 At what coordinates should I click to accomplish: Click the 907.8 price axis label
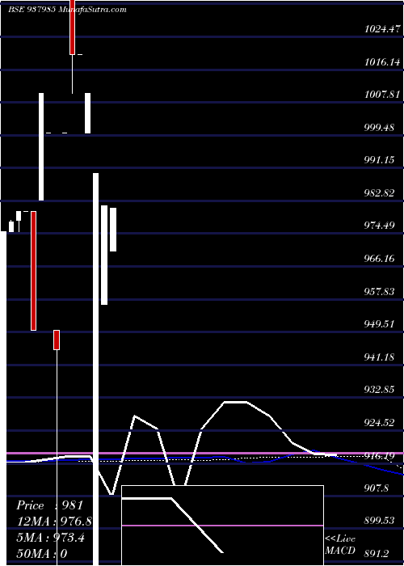[x=377, y=488]
